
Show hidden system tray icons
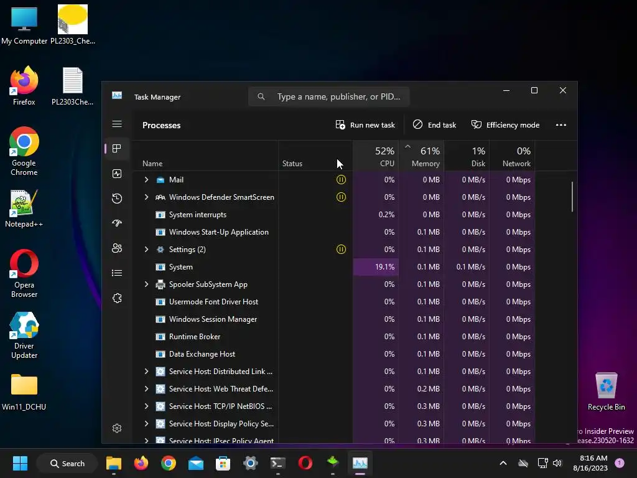coord(503,463)
